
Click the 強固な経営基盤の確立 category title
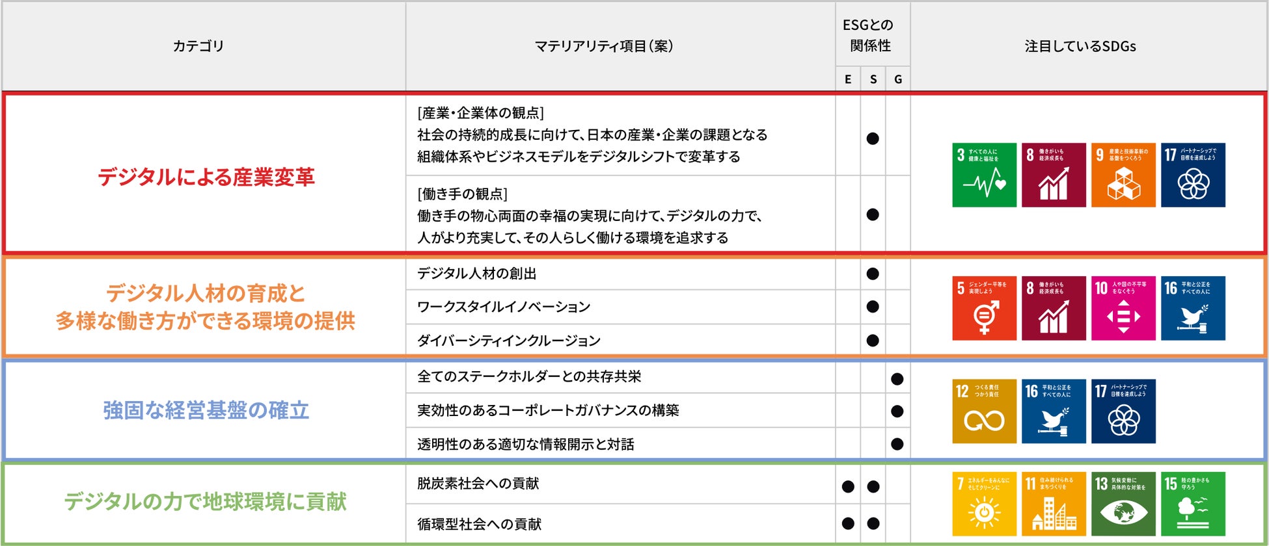206,410
